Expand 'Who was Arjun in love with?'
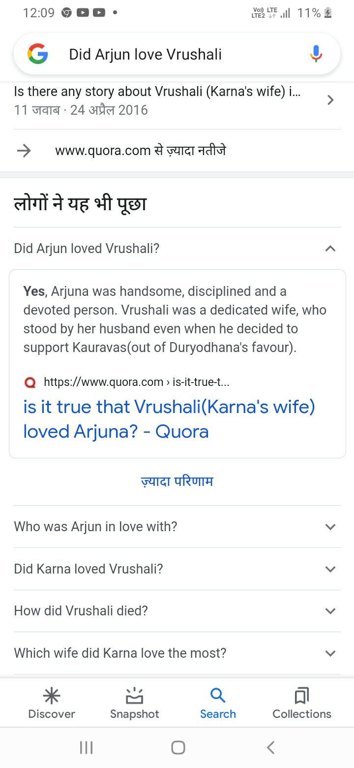354x768 pixels. (330, 527)
